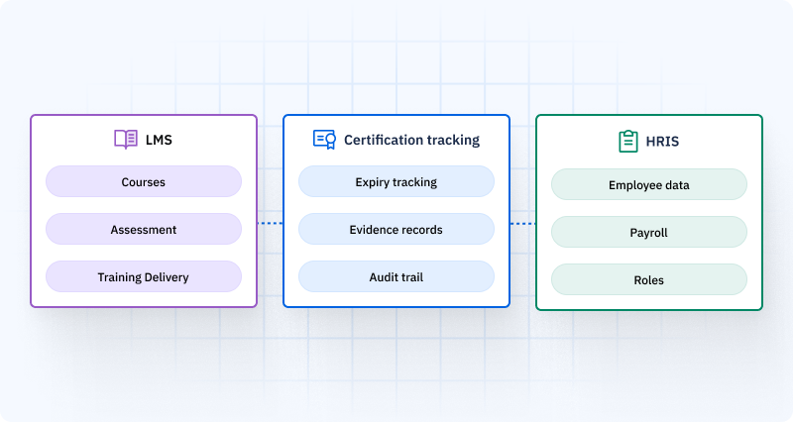Click dotted connector between LMS and Certification tracking
Viewport: 793px width, 422px height.
click(x=270, y=224)
